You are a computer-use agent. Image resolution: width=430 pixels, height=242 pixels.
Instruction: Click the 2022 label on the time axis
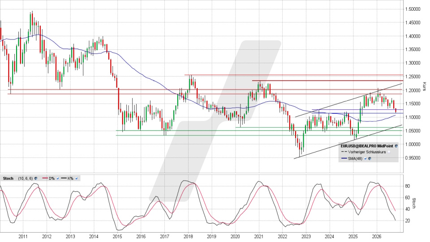pyautogui.click(x=283, y=236)
